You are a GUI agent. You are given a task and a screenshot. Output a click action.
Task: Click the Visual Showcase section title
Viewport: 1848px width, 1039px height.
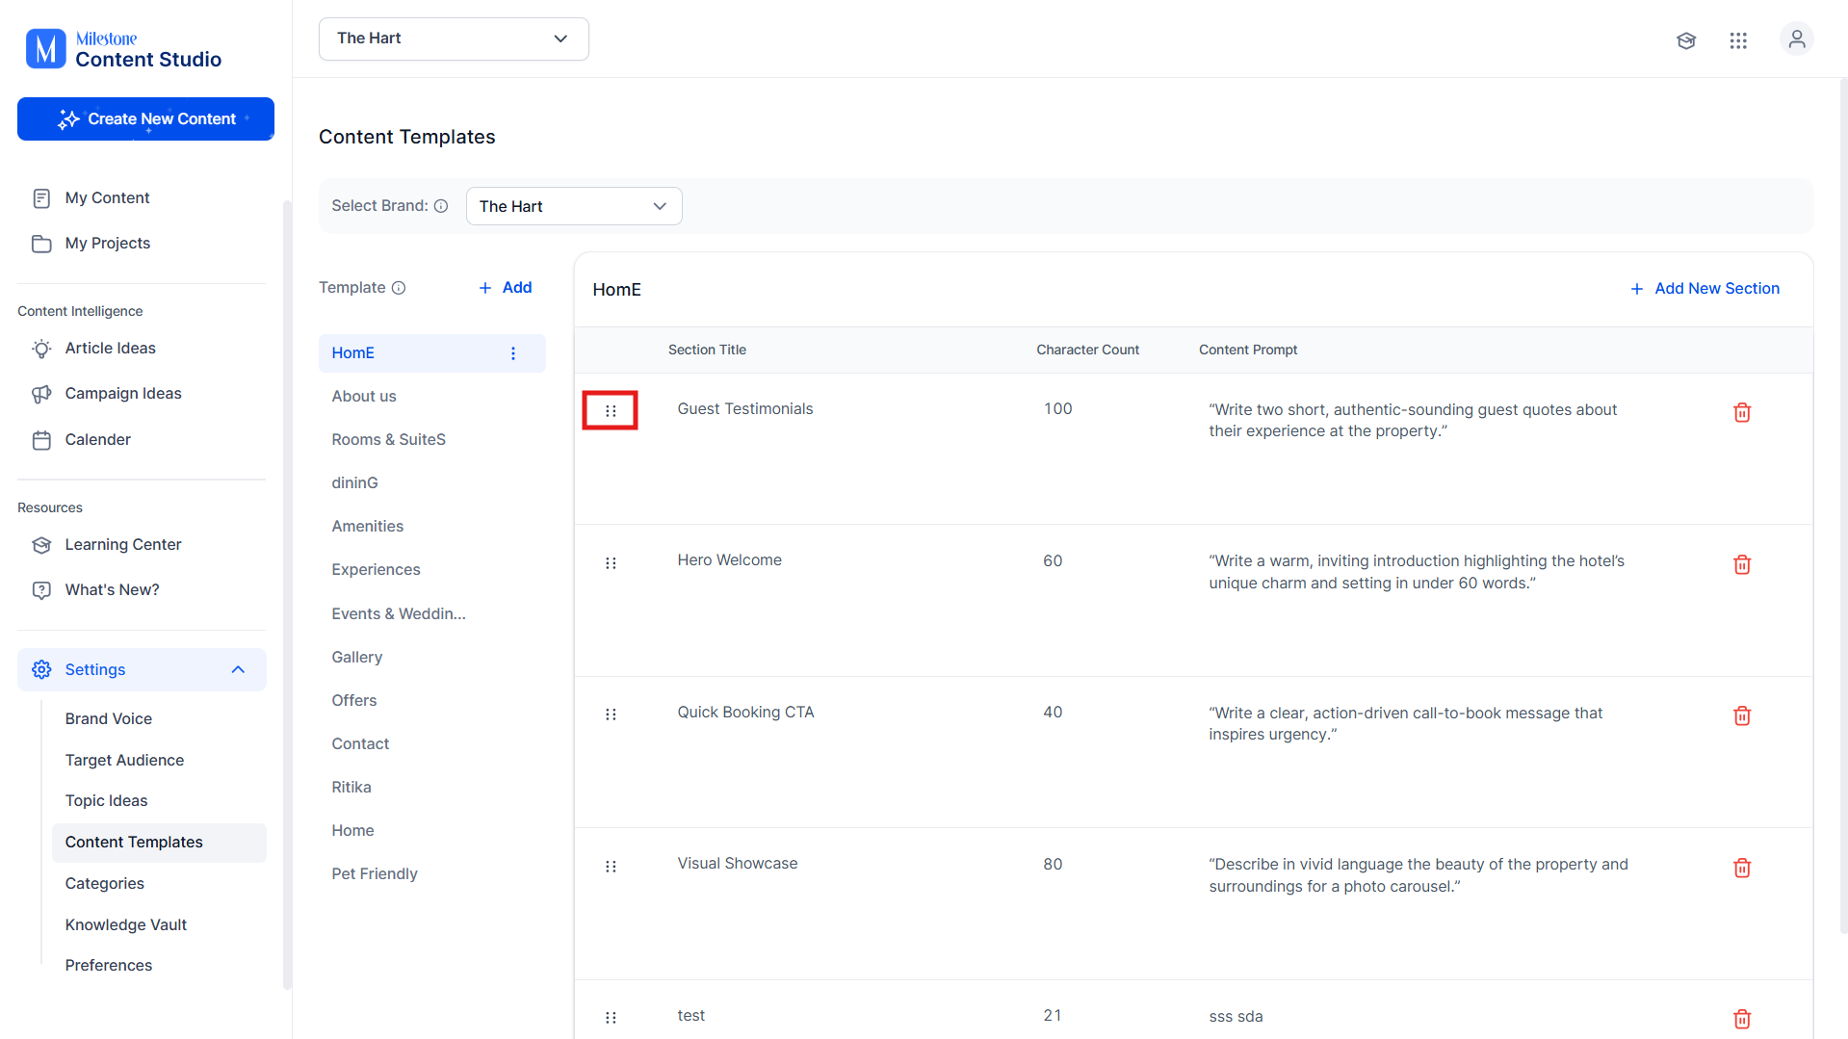tap(737, 864)
